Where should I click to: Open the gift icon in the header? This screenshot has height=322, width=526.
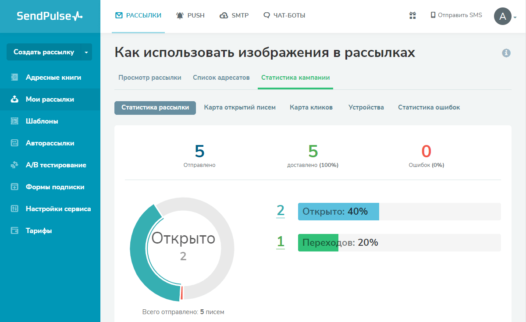click(x=412, y=15)
